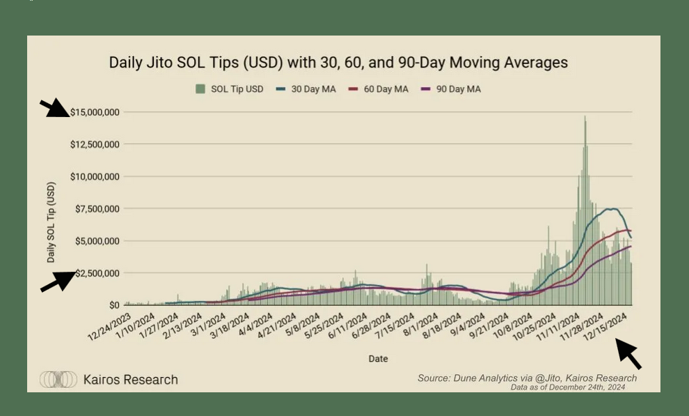Click the '3/18/2024' date label
689x416 pixels.
pyautogui.click(x=230, y=326)
